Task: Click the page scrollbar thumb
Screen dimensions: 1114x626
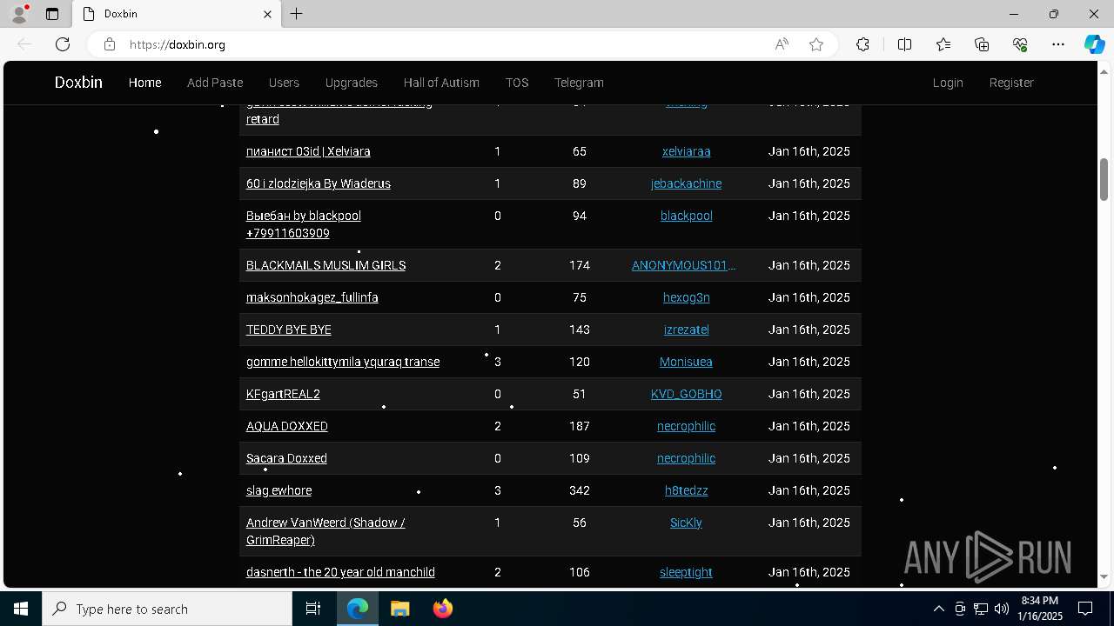Action: click(1104, 179)
